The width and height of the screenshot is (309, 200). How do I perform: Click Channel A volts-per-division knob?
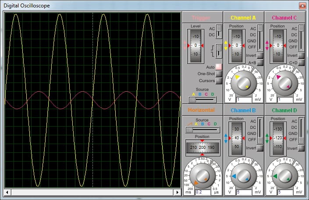244,83
